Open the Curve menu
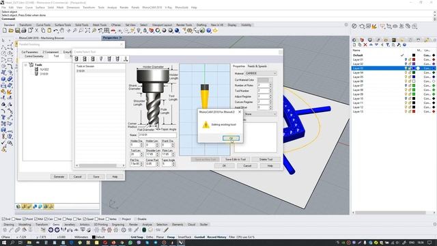 (x=29, y=8)
